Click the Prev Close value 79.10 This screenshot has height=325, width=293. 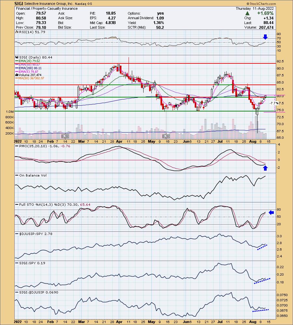(x=41, y=27)
